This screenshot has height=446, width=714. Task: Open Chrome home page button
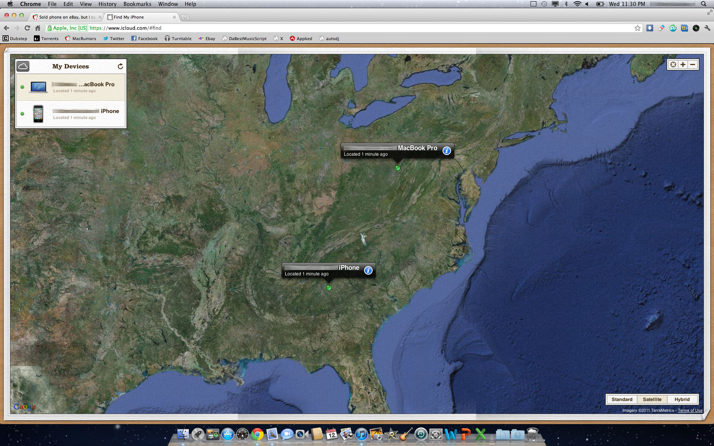coord(38,28)
